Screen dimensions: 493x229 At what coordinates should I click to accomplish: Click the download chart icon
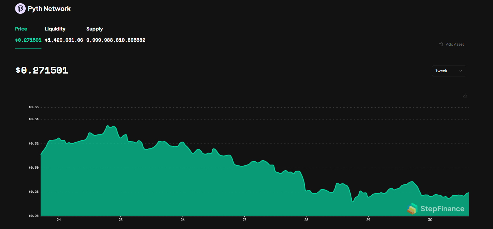pyautogui.click(x=465, y=95)
